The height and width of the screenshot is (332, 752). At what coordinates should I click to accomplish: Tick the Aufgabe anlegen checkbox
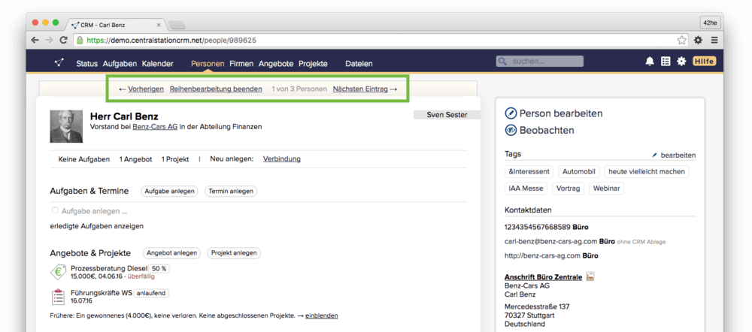click(x=55, y=211)
